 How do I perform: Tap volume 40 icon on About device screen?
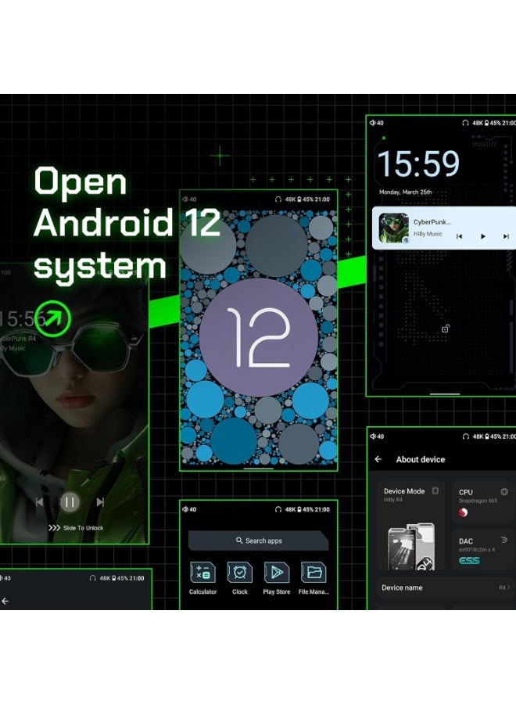coord(377,436)
